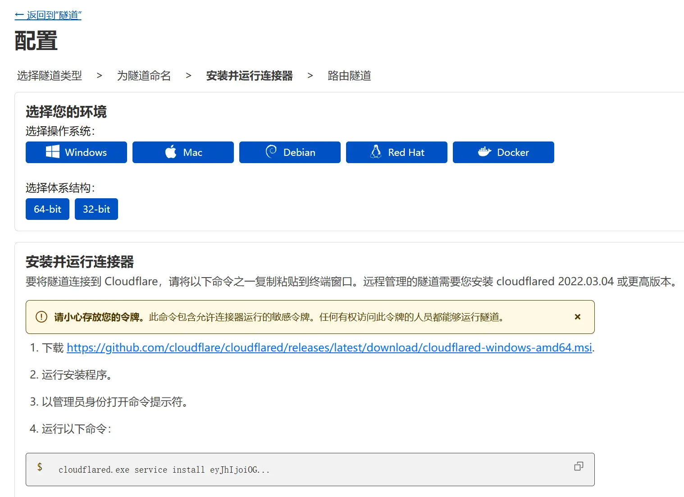
Task: Choose the Mac operating system button
Action: (x=183, y=152)
